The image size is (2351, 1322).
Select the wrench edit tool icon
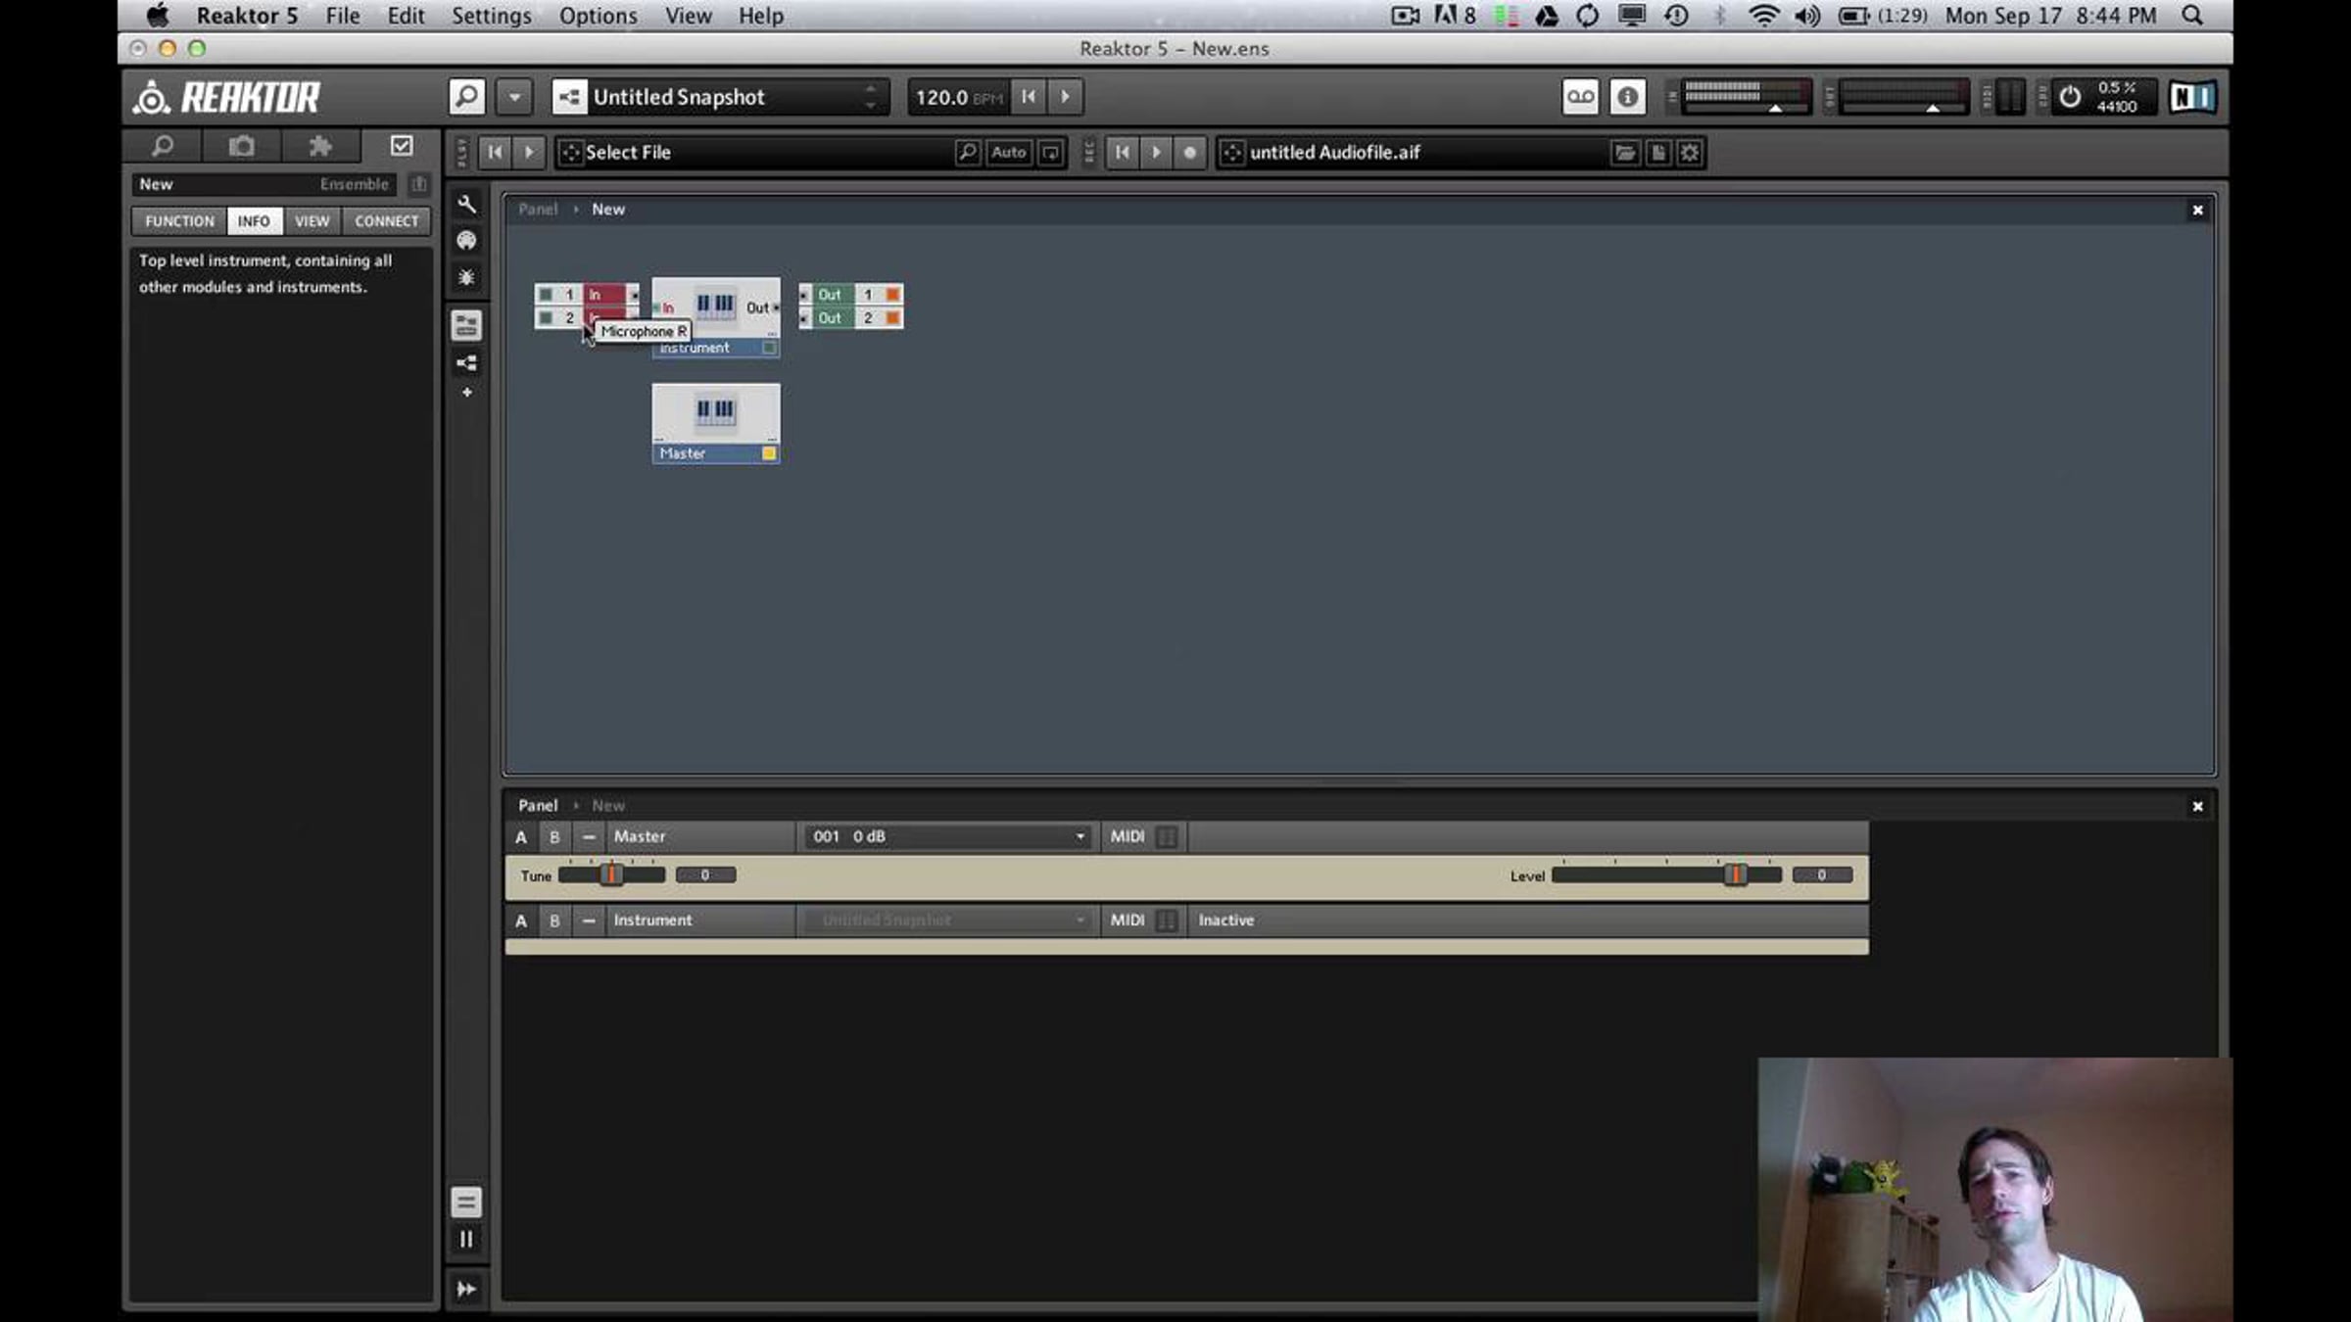coord(466,204)
